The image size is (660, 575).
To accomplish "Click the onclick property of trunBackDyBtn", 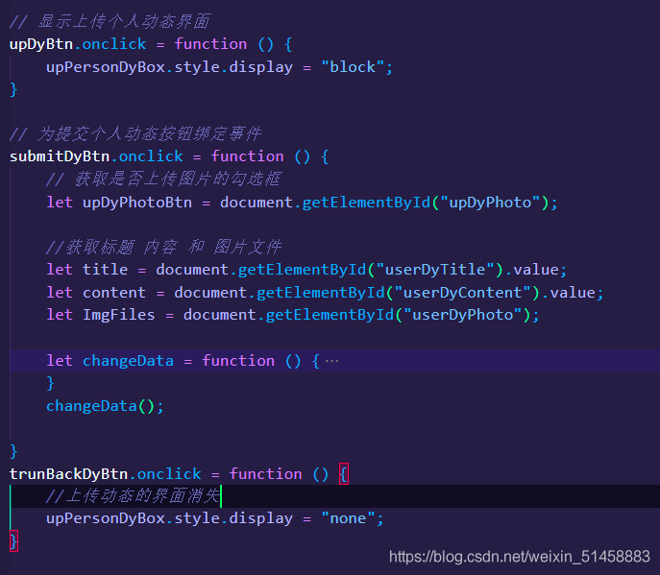I will (169, 474).
